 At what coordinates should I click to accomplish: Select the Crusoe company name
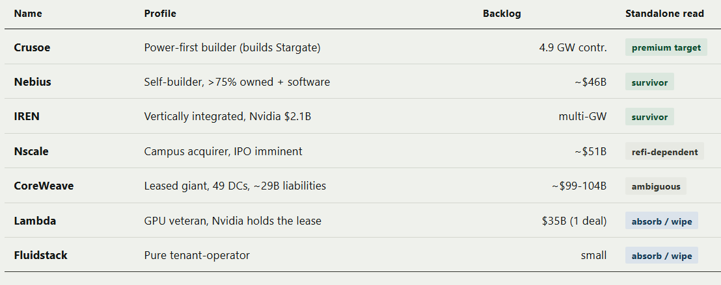[x=32, y=48]
